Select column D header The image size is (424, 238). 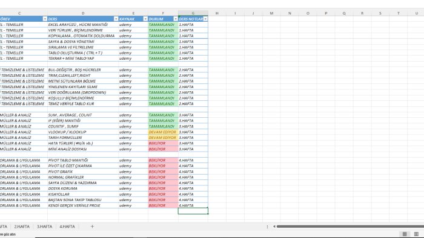click(x=83, y=13)
